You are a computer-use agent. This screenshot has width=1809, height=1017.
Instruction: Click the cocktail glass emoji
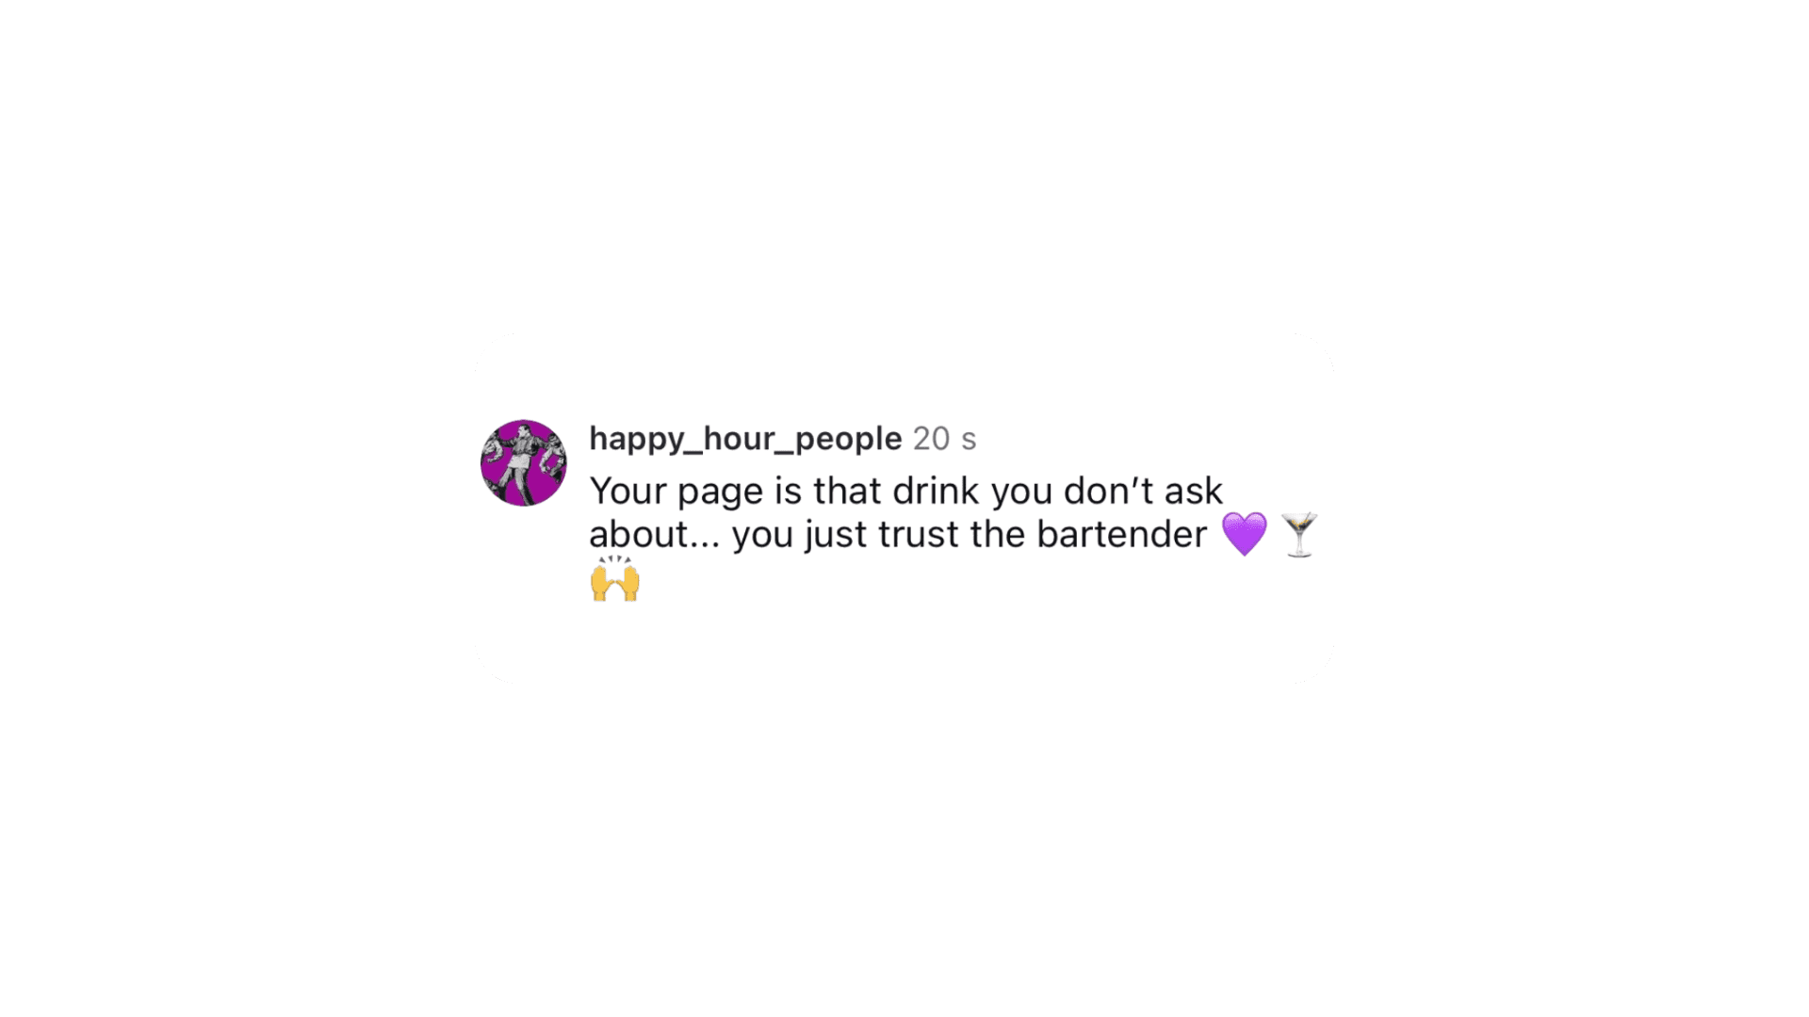pos(1299,535)
